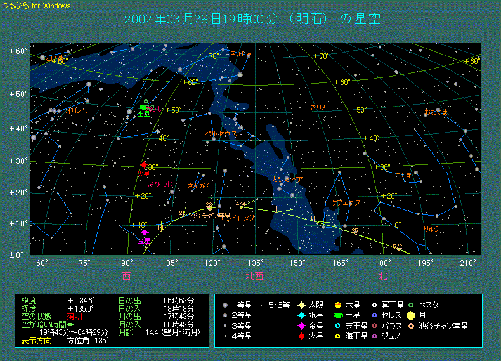Screen dimensions: 501x361
Task: Click the つるぷら for Windows title text
Action: pyautogui.click(x=36, y=6)
